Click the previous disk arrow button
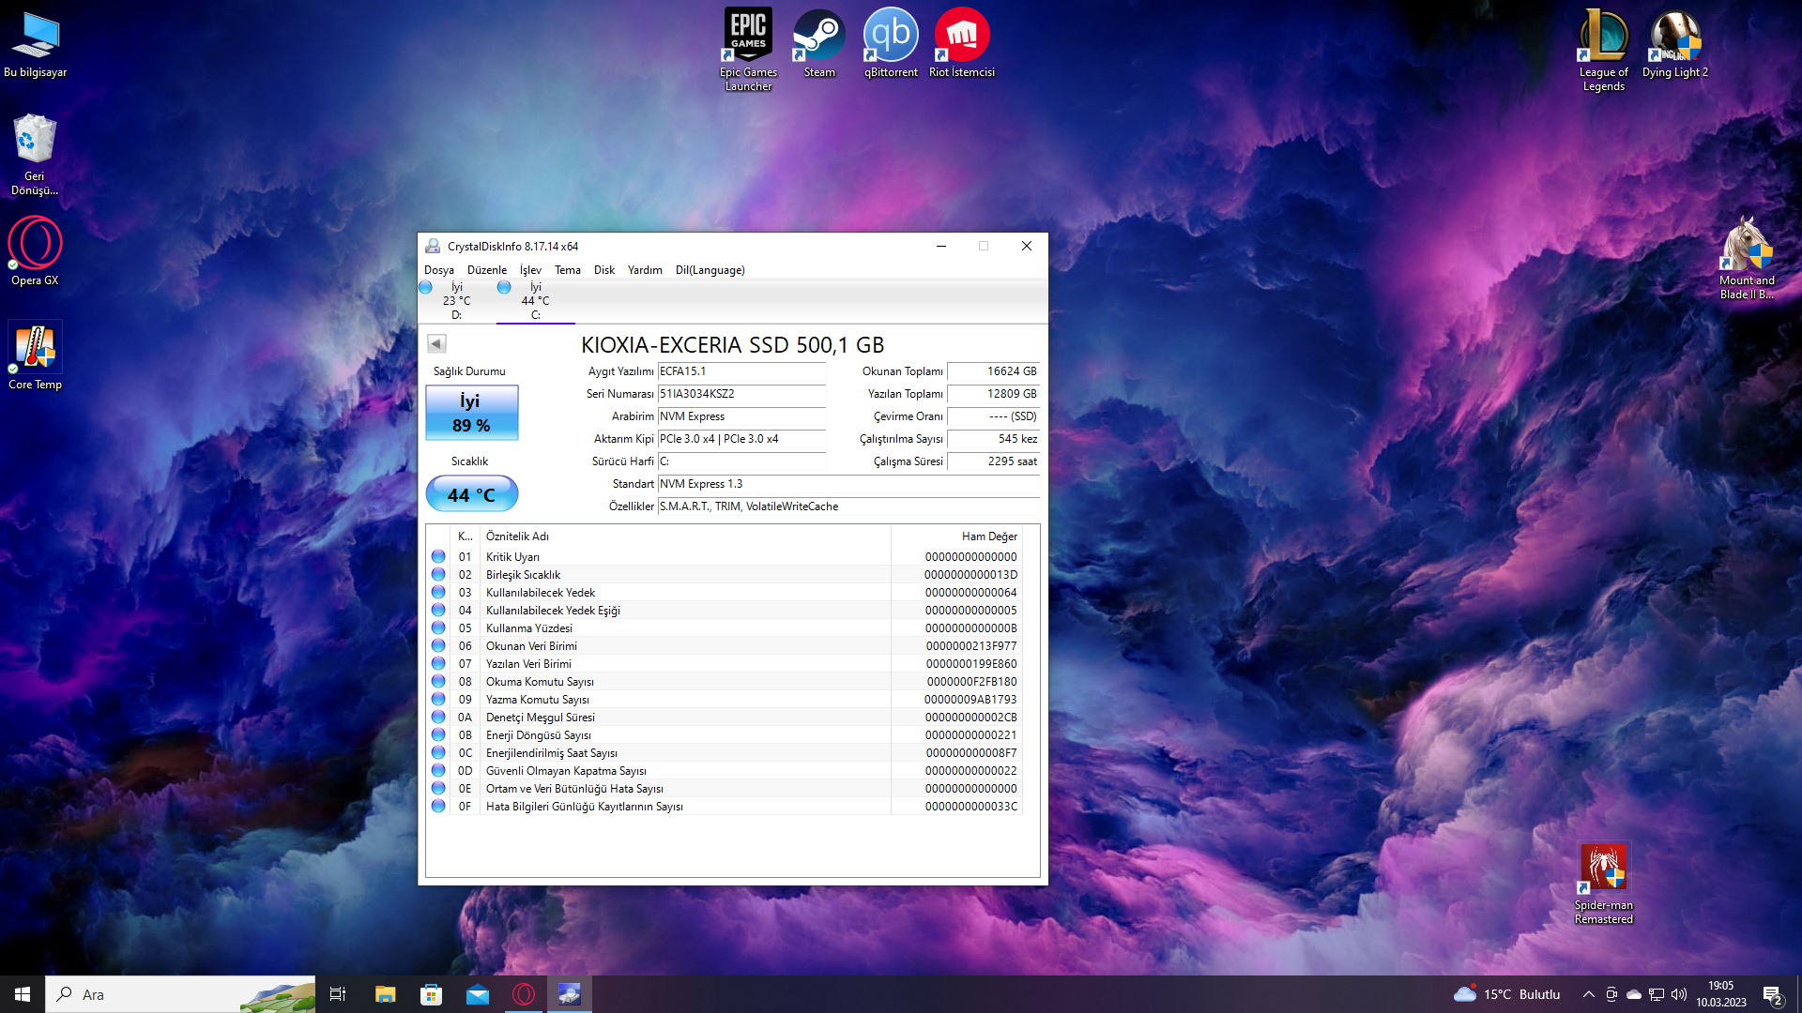The height and width of the screenshot is (1013, 1802). point(436,343)
